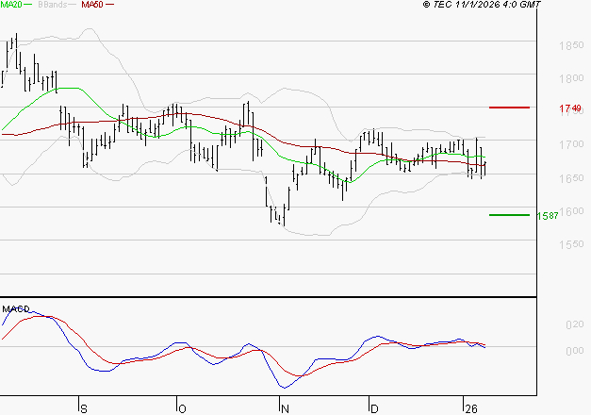This screenshot has height=415, width=591.
Task: Click the 1650 price axis label
Action: pyautogui.click(x=571, y=178)
